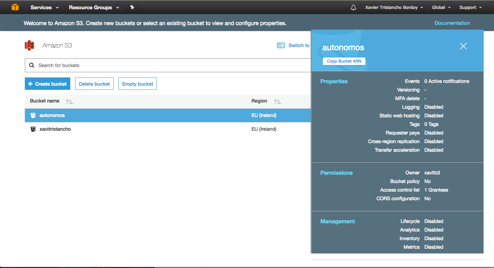Image resolution: width=494 pixels, height=268 pixels.
Task: Click Requester pays Disabled value
Action: coord(434,133)
